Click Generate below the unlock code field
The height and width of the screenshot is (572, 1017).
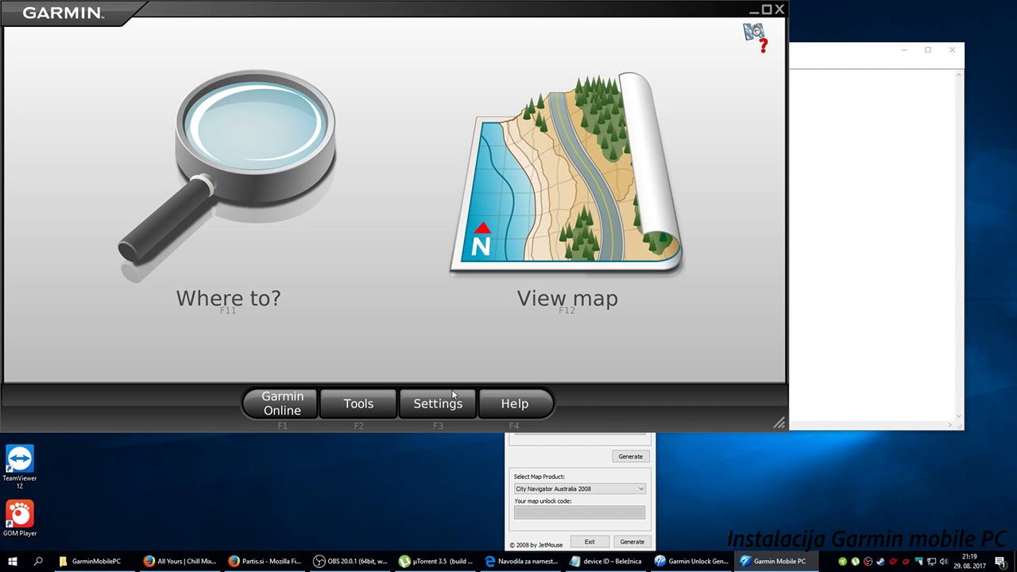[632, 542]
